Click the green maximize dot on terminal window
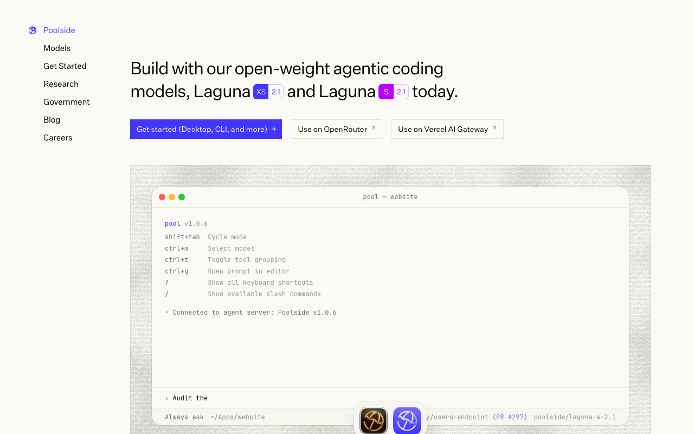Viewport: 694px width, 434px height. 182,197
